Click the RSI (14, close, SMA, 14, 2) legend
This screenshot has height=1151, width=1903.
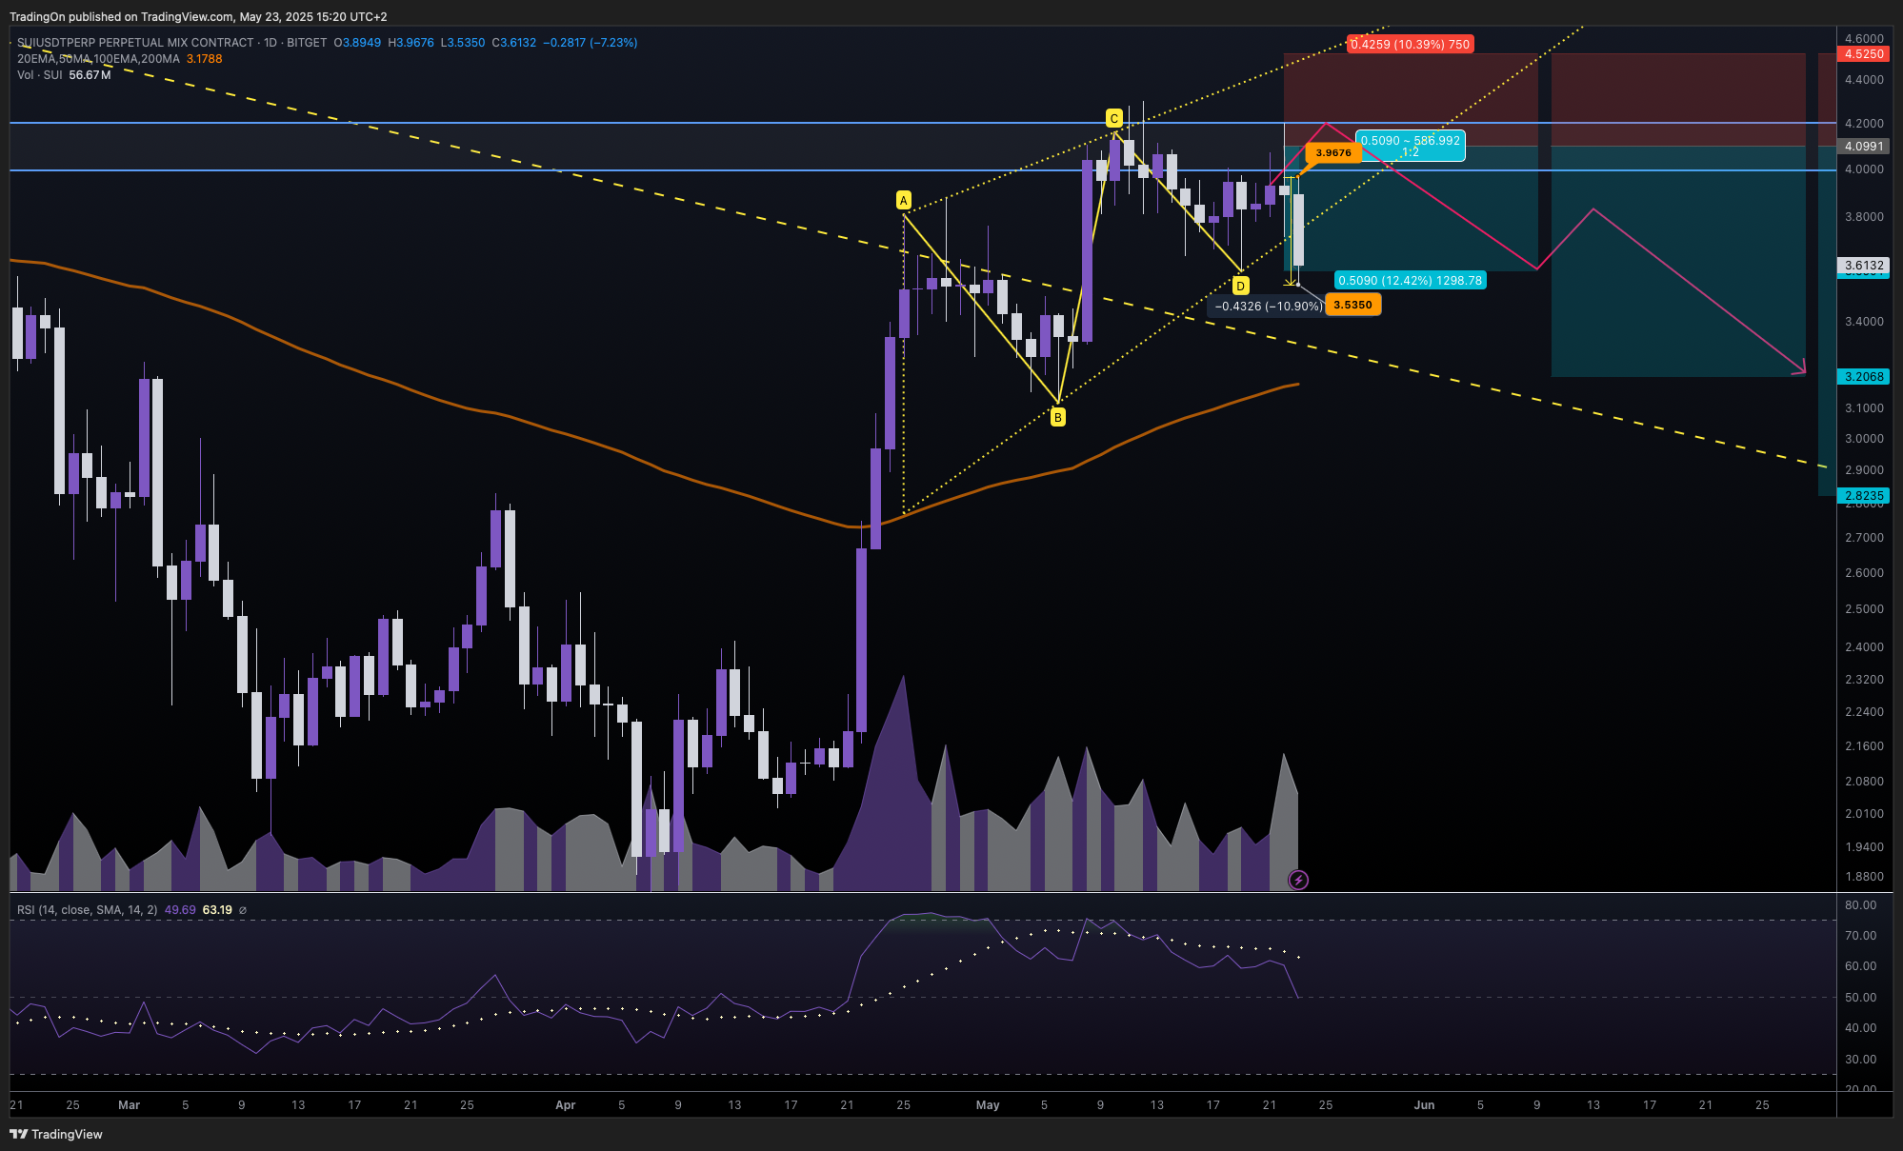[x=88, y=910]
